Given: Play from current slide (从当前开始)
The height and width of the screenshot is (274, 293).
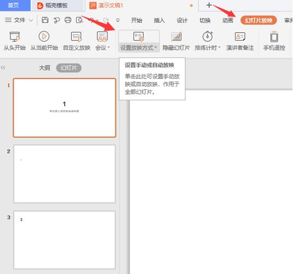Looking at the screenshot, I should coord(44,41).
